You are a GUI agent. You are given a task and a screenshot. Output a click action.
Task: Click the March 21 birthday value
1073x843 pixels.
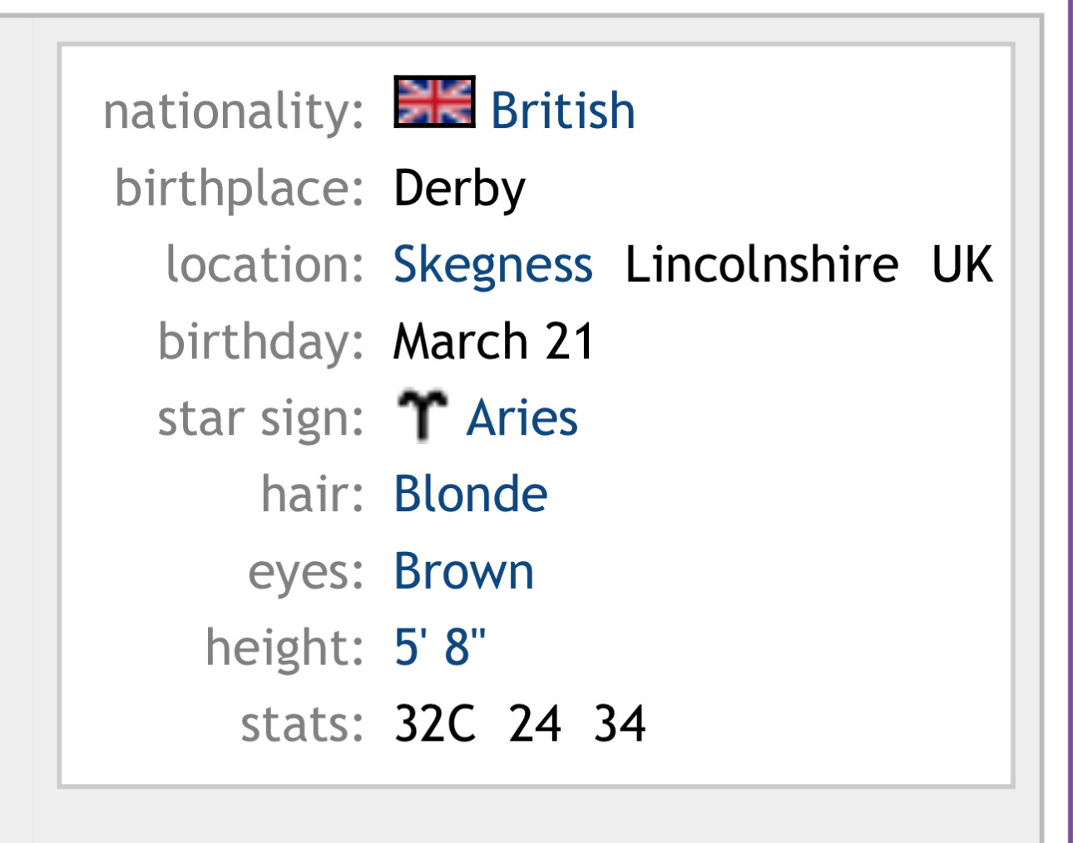click(493, 342)
